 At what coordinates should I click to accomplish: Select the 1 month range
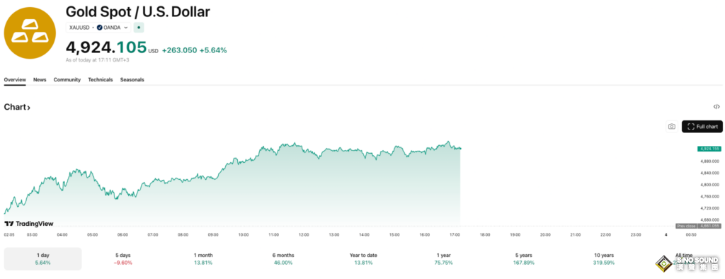tap(203, 258)
